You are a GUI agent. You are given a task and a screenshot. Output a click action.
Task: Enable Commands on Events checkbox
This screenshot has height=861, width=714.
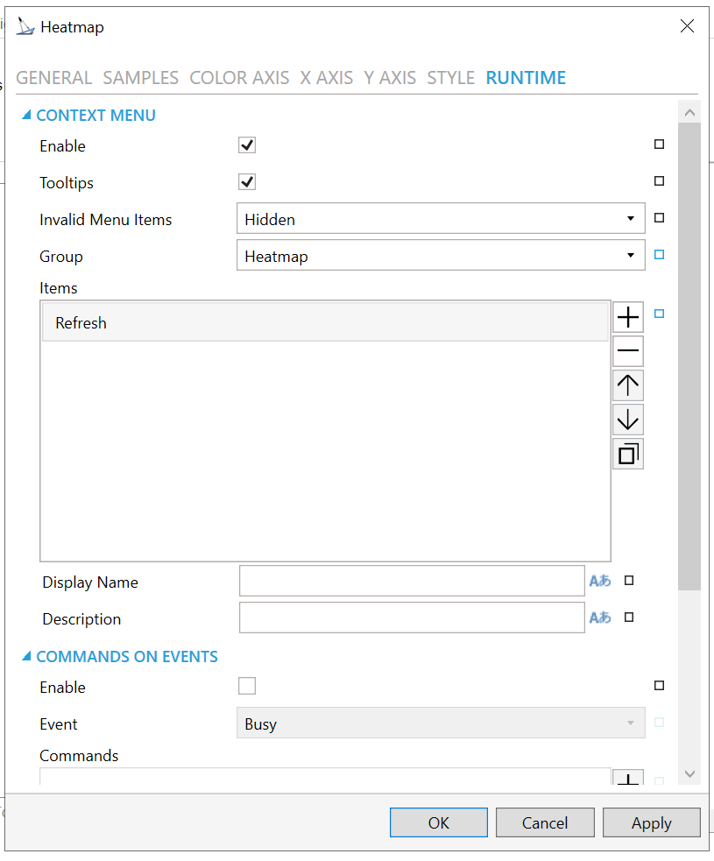click(247, 687)
